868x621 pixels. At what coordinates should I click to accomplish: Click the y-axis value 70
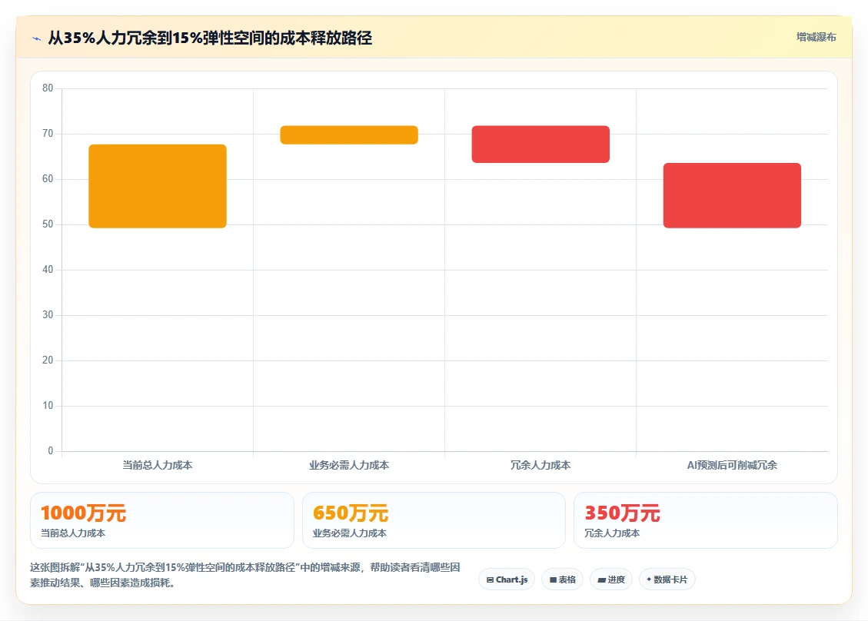click(x=48, y=134)
